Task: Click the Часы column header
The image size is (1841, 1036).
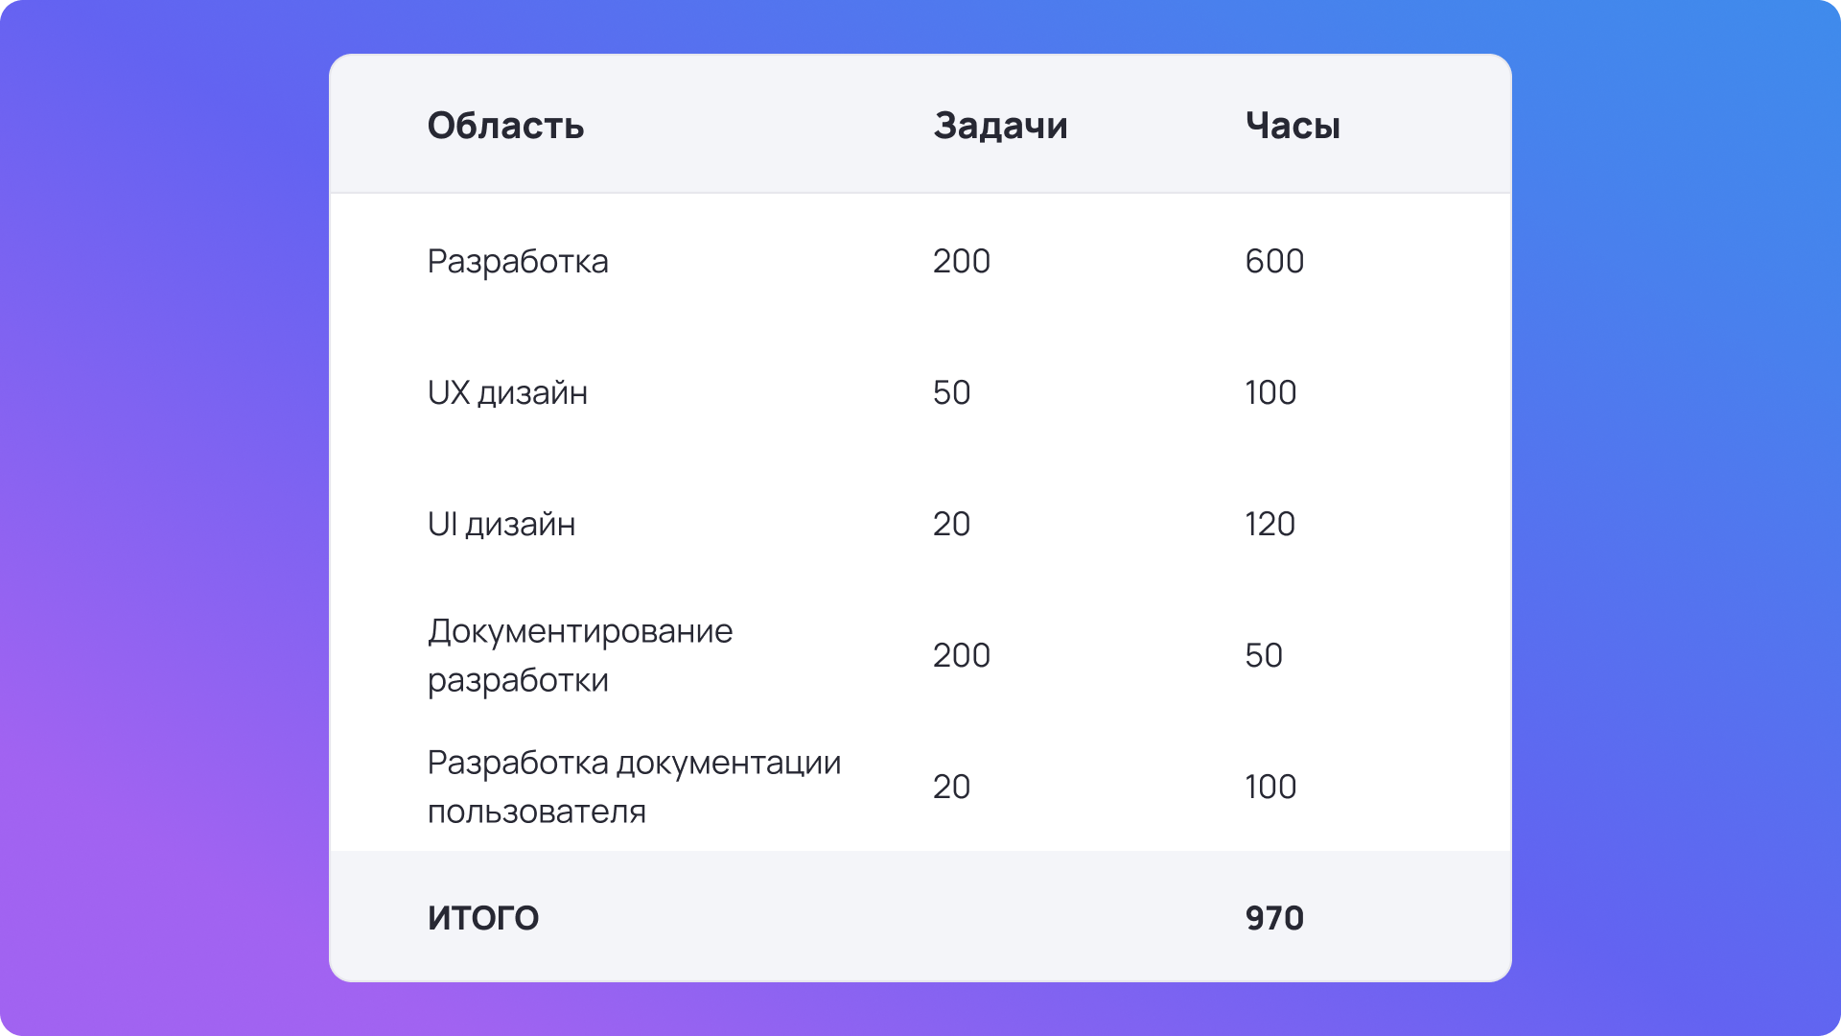Action: pyautogui.click(x=1293, y=126)
